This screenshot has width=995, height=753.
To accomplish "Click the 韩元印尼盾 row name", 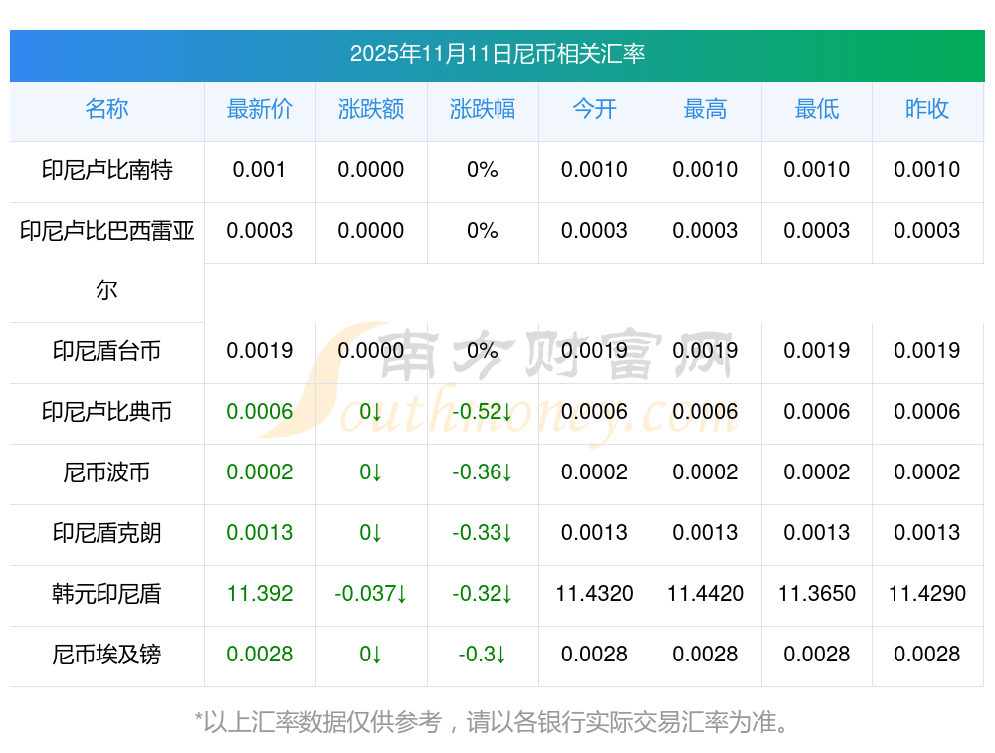I will [x=106, y=594].
